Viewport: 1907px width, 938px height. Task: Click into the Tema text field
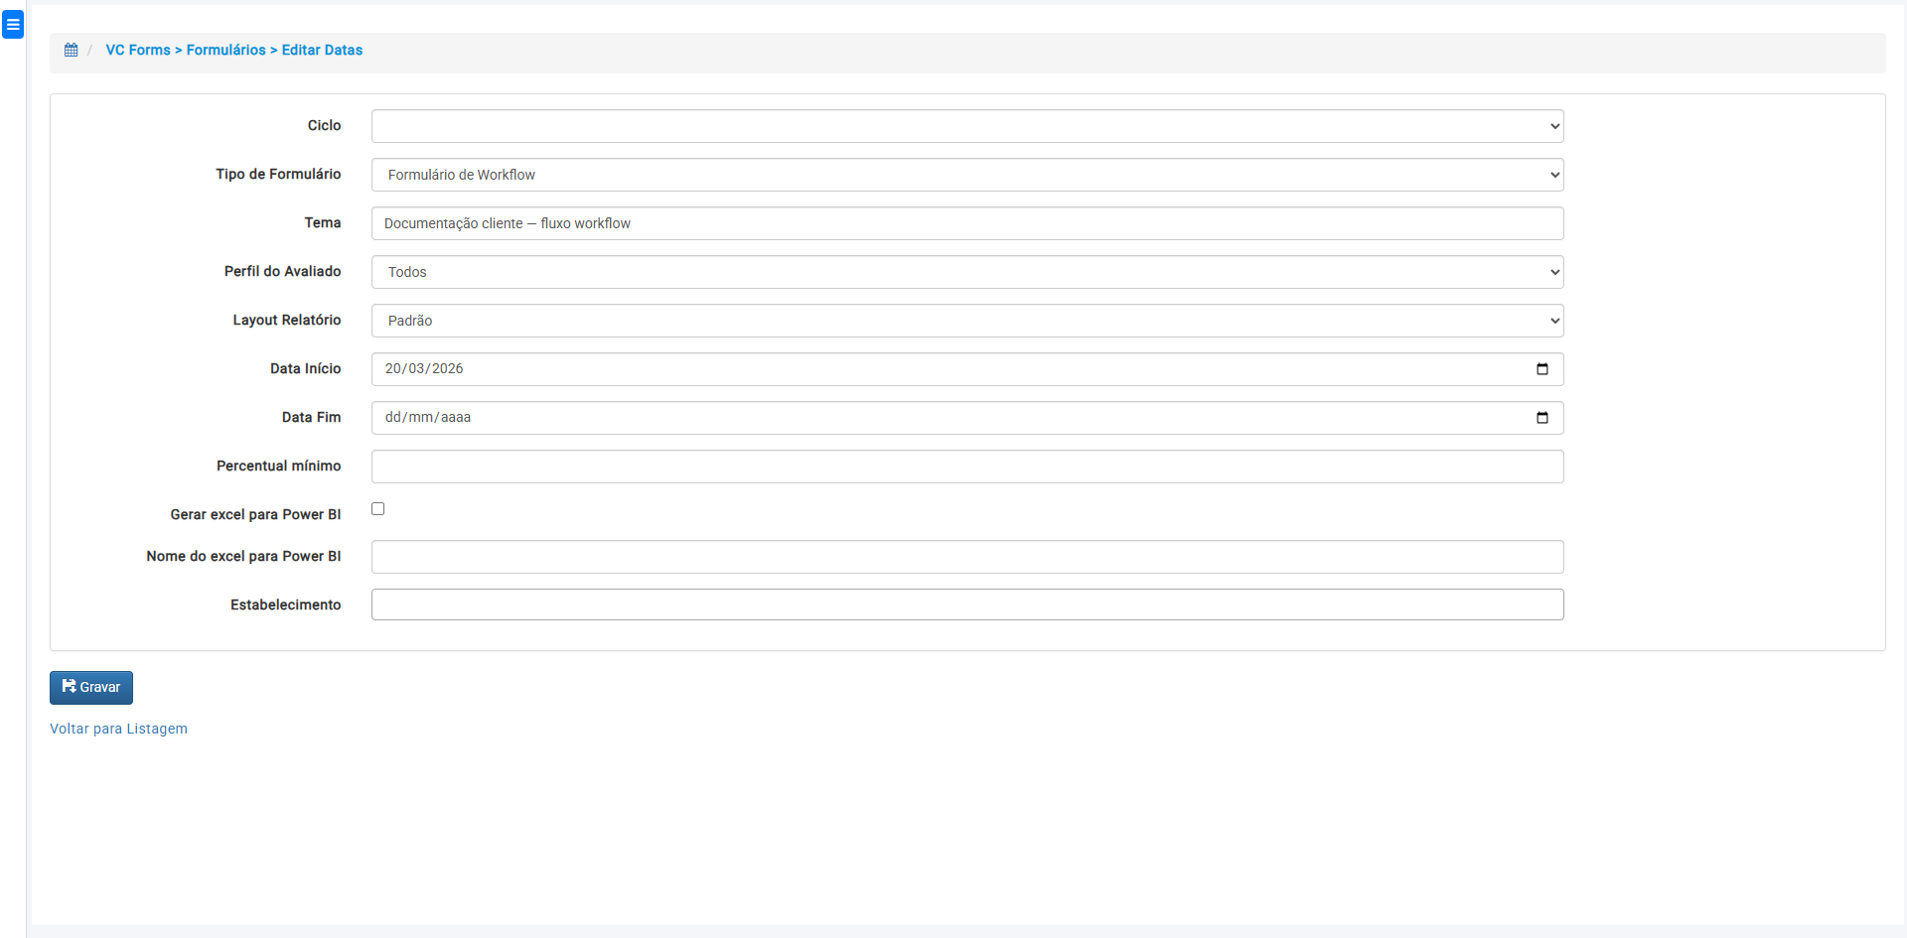[x=966, y=223]
